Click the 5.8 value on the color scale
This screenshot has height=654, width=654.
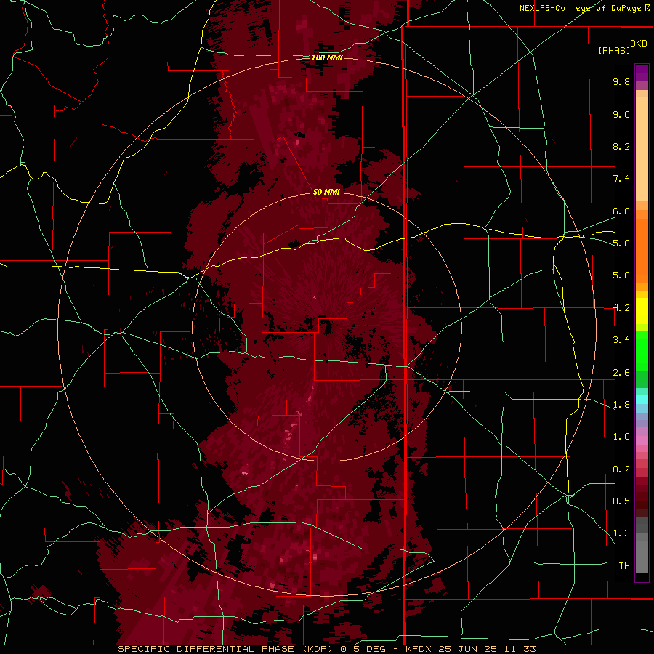[x=621, y=243]
